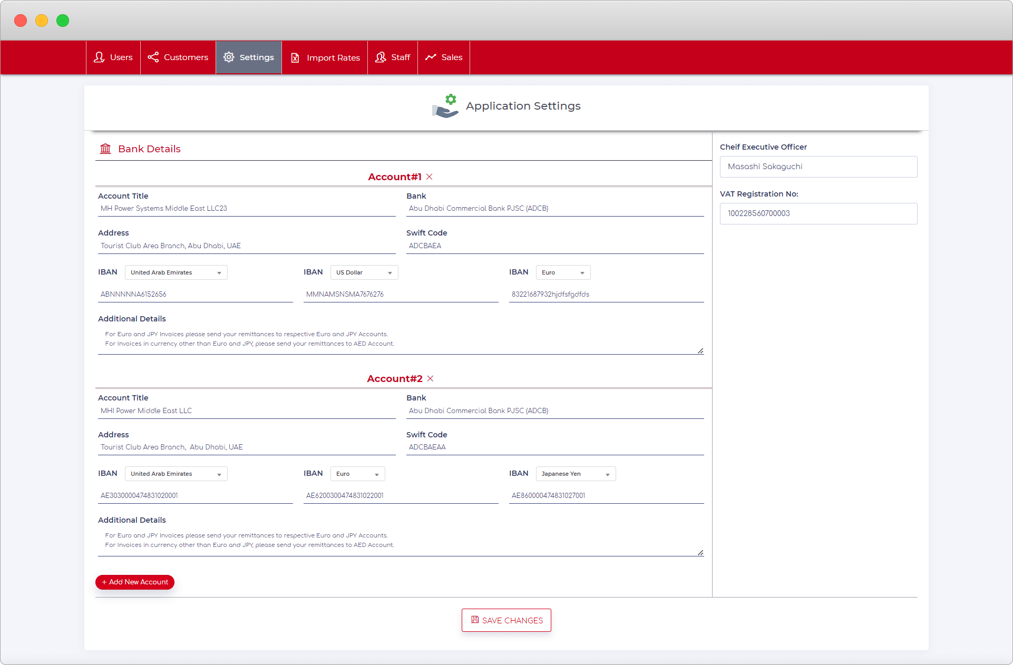Select the Settings tab
The height and width of the screenshot is (665, 1013).
click(249, 57)
